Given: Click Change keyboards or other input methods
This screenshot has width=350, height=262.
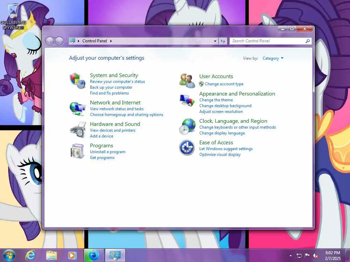Looking at the screenshot, I should [238, 127].
